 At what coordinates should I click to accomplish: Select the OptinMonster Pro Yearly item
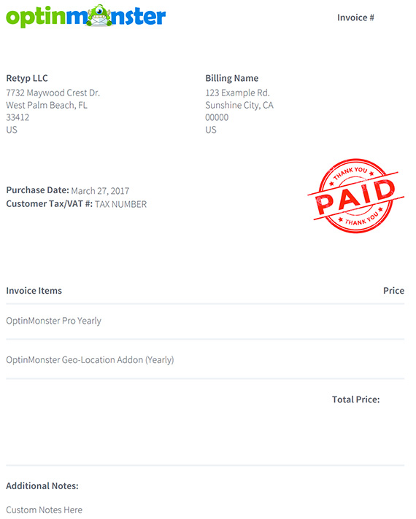click(x=54, y=321)
